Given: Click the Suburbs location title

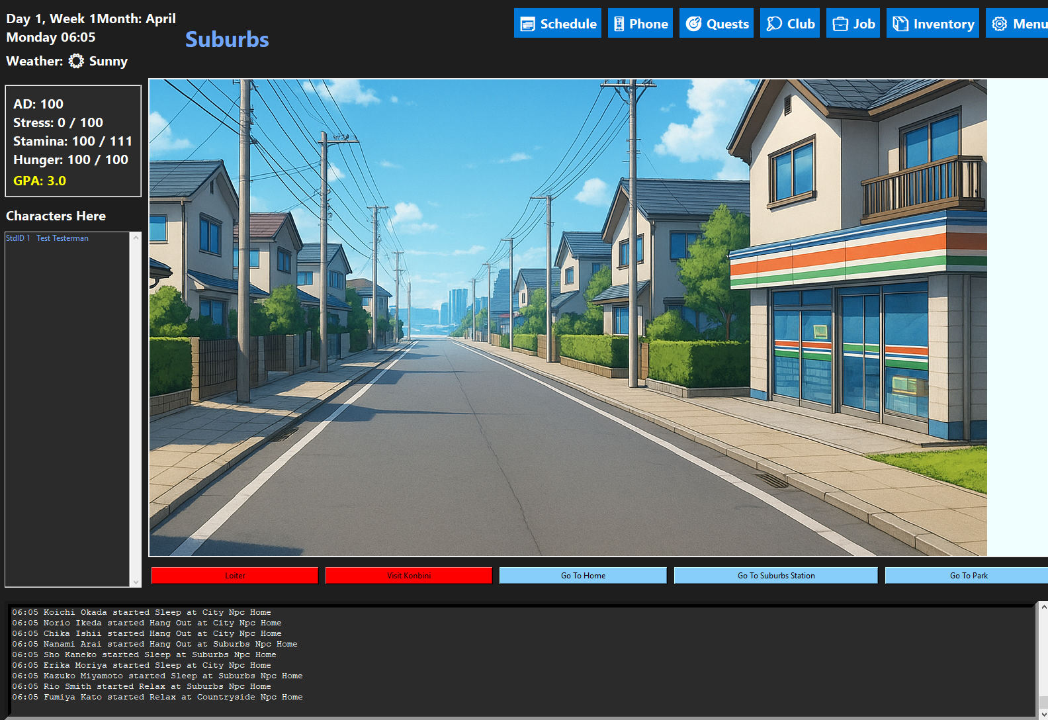Looking at the screenshot, I should coord(227,40).
